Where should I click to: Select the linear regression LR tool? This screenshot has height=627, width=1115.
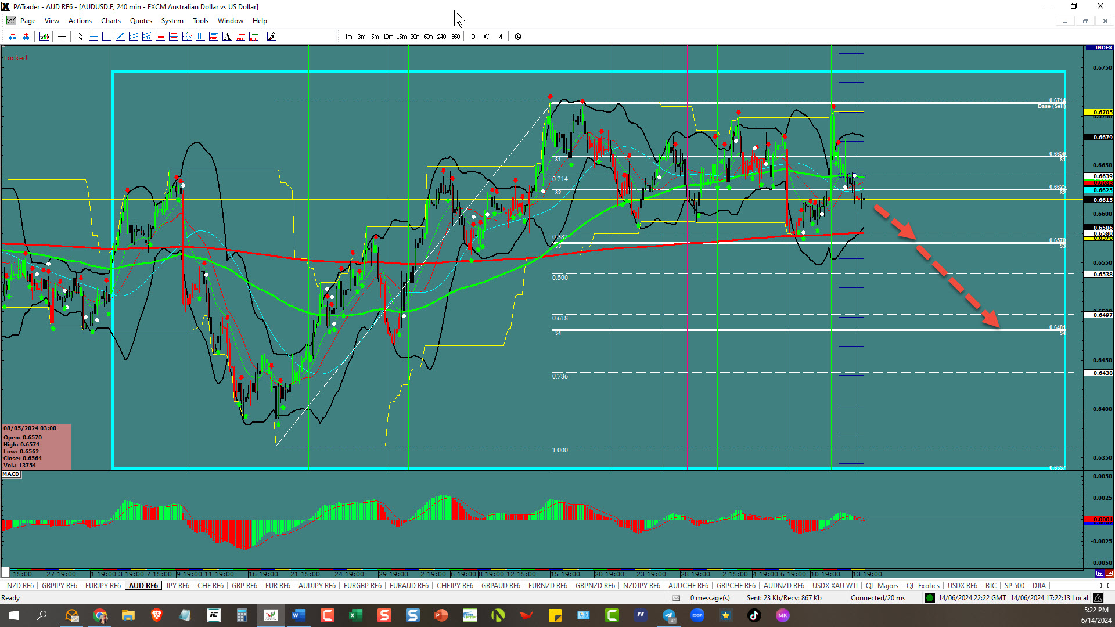(x=146, y=37)
